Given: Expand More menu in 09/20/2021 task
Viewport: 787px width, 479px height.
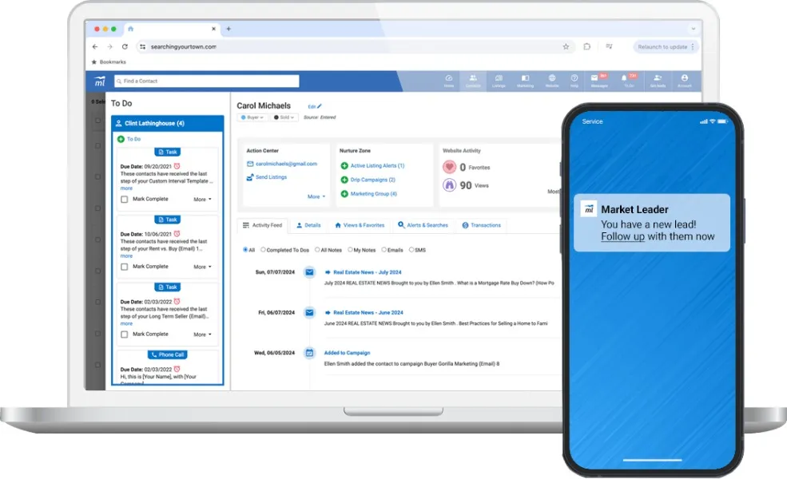Looking at the screenshot, I should click(x=203, y=199).
